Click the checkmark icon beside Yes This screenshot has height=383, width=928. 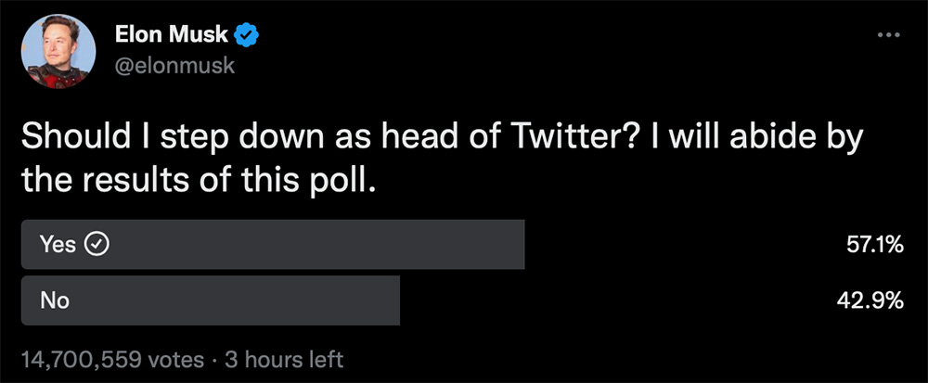coord(97,244)
